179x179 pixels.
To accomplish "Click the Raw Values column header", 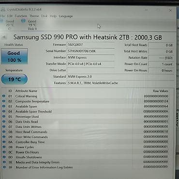I will (x=161, y=91).
